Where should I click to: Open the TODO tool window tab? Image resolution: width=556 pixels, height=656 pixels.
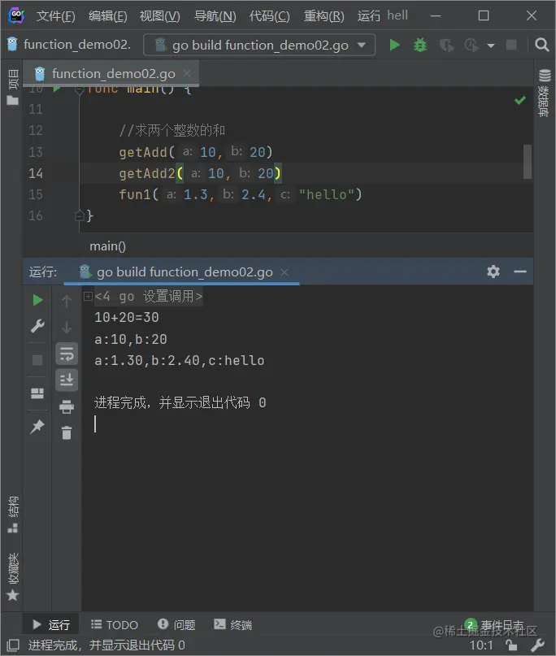tap(115, 624)
